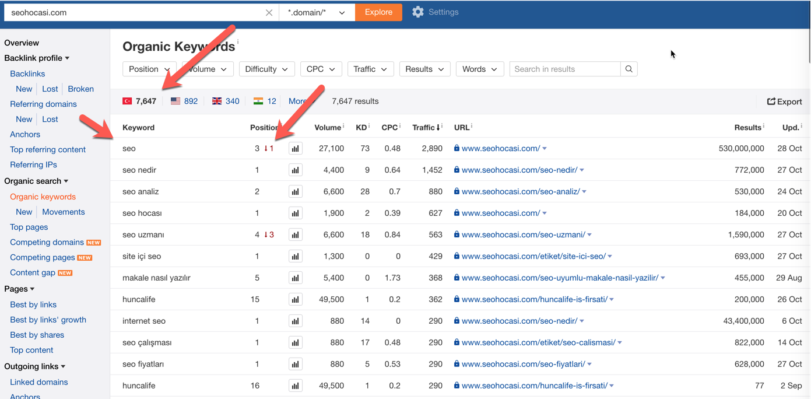Viewport: 811px width, 399px height.
Task: Select the Turkey flag country filter
Action: click(127, 101)
